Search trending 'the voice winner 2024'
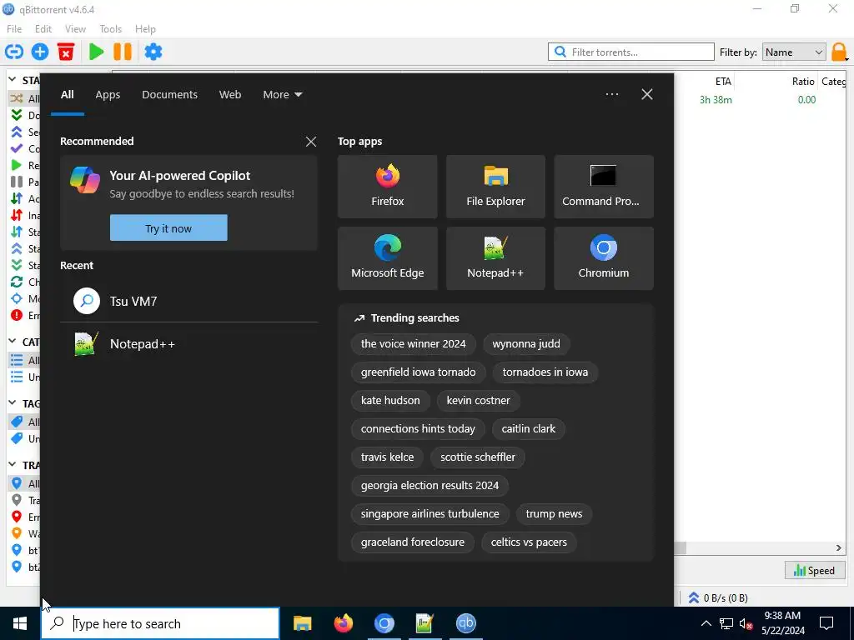The image size is (854, 640). (414, 344)
